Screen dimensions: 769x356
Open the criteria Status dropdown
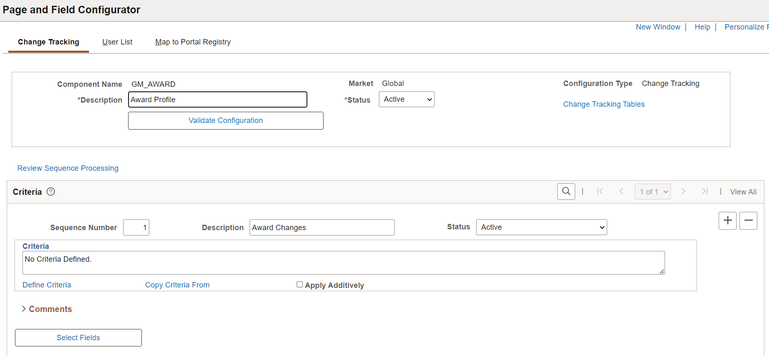coord(541,227)
